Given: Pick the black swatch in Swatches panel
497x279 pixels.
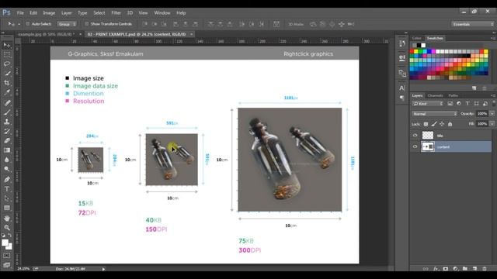Looking at the screenshot, I should (x=419, y=46).
